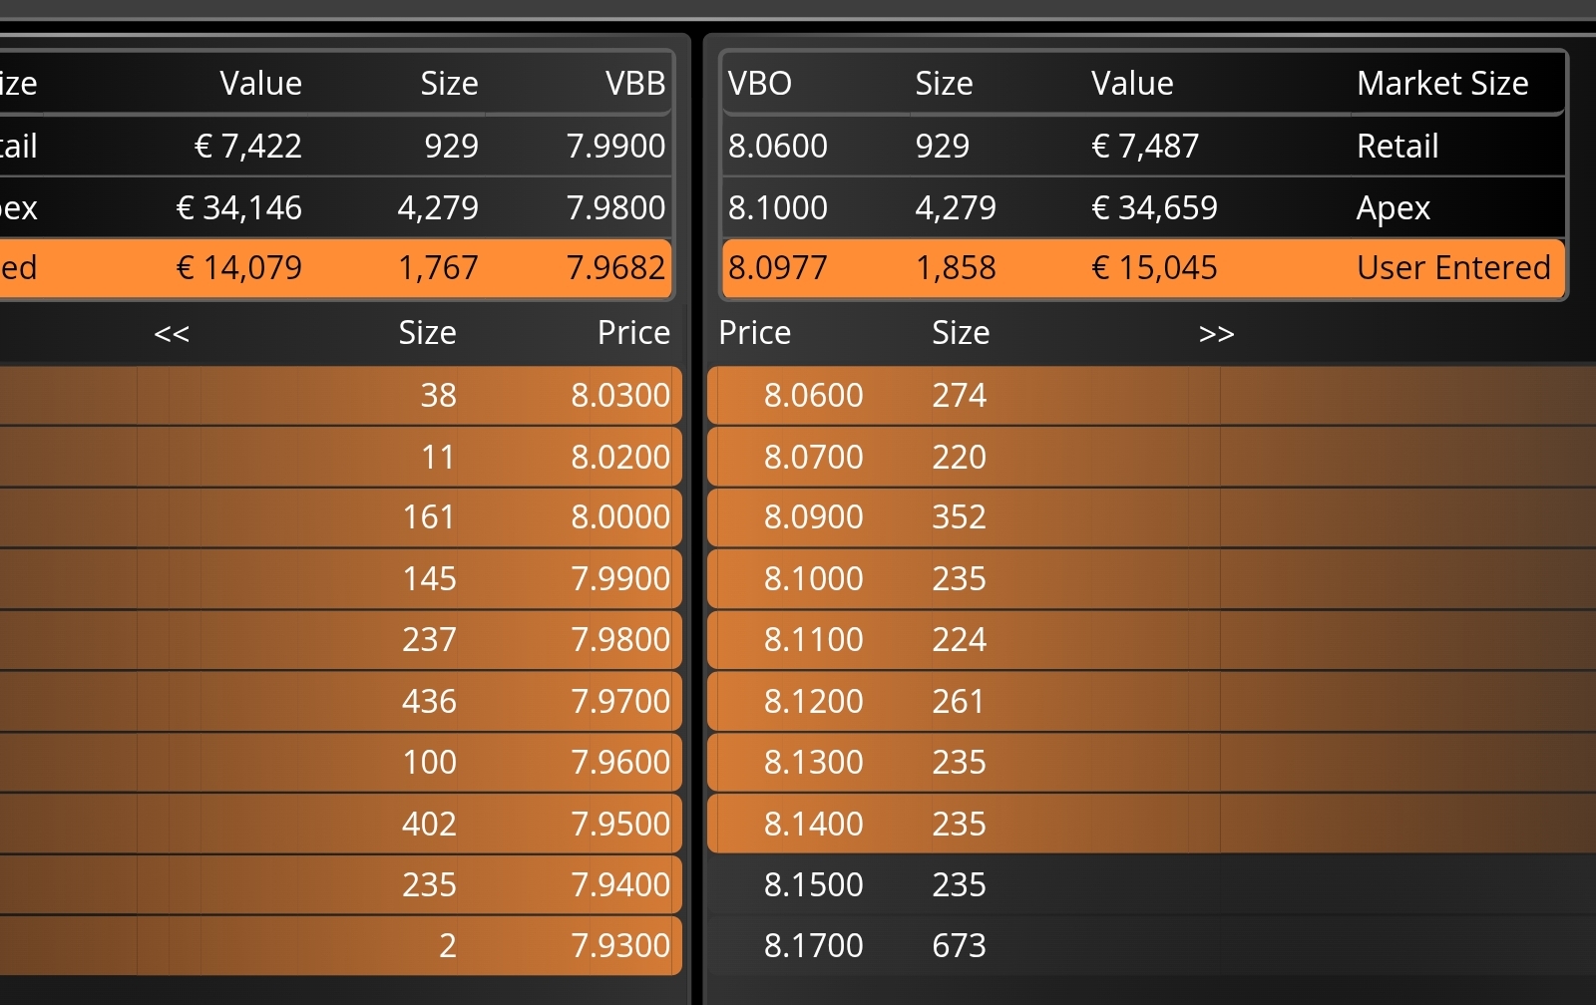Click the 8.1000 ask depth row
Screen dimensions: 1596x1005
[813, 579]
